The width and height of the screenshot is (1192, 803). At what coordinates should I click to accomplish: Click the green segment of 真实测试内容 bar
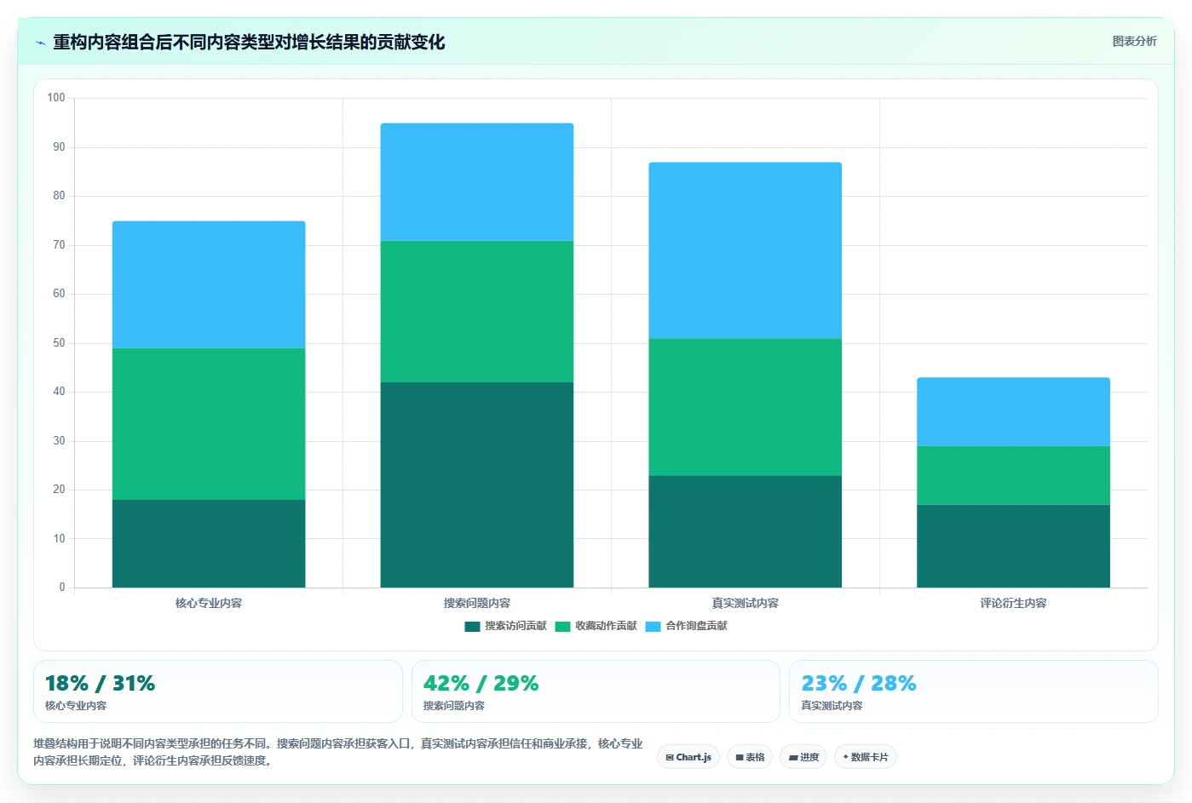(x=746, y=407)
